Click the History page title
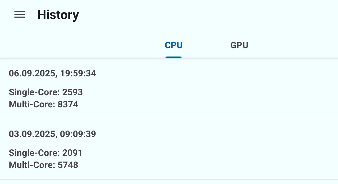Viewport: 338px width, 184px height. click(58, 15)
